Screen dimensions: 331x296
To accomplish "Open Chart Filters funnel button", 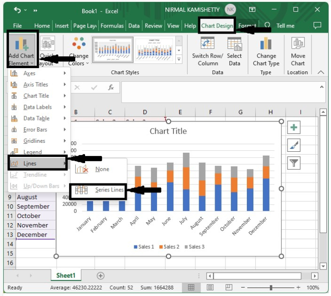I will click(x=294, y=163).
